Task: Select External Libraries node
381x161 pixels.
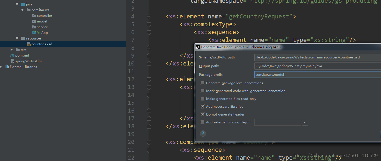Action: [x=23, y=67]
